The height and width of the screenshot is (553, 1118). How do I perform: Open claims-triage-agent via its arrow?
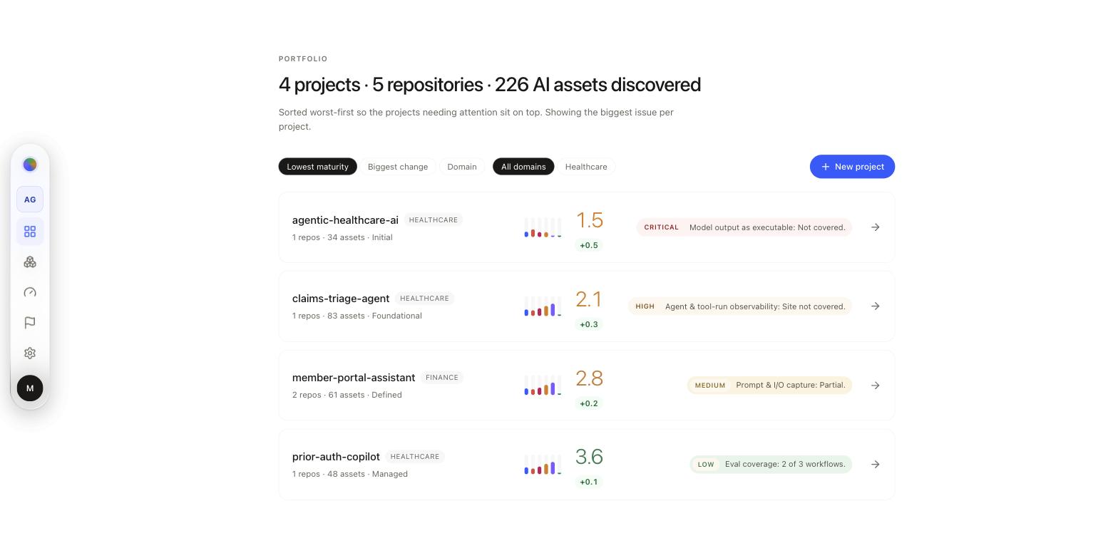876,306
